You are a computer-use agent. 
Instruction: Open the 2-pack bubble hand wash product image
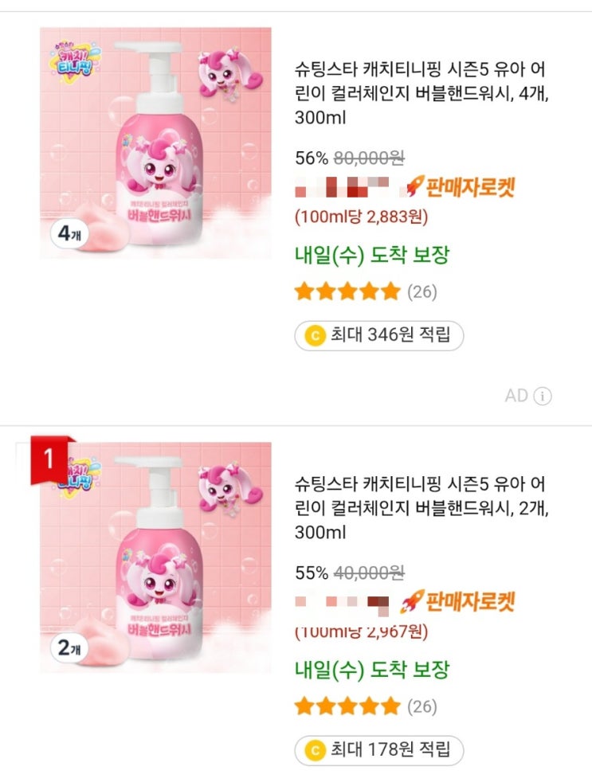click(155, 557)
